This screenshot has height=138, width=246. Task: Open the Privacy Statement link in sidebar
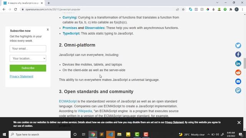pos(22,77)
